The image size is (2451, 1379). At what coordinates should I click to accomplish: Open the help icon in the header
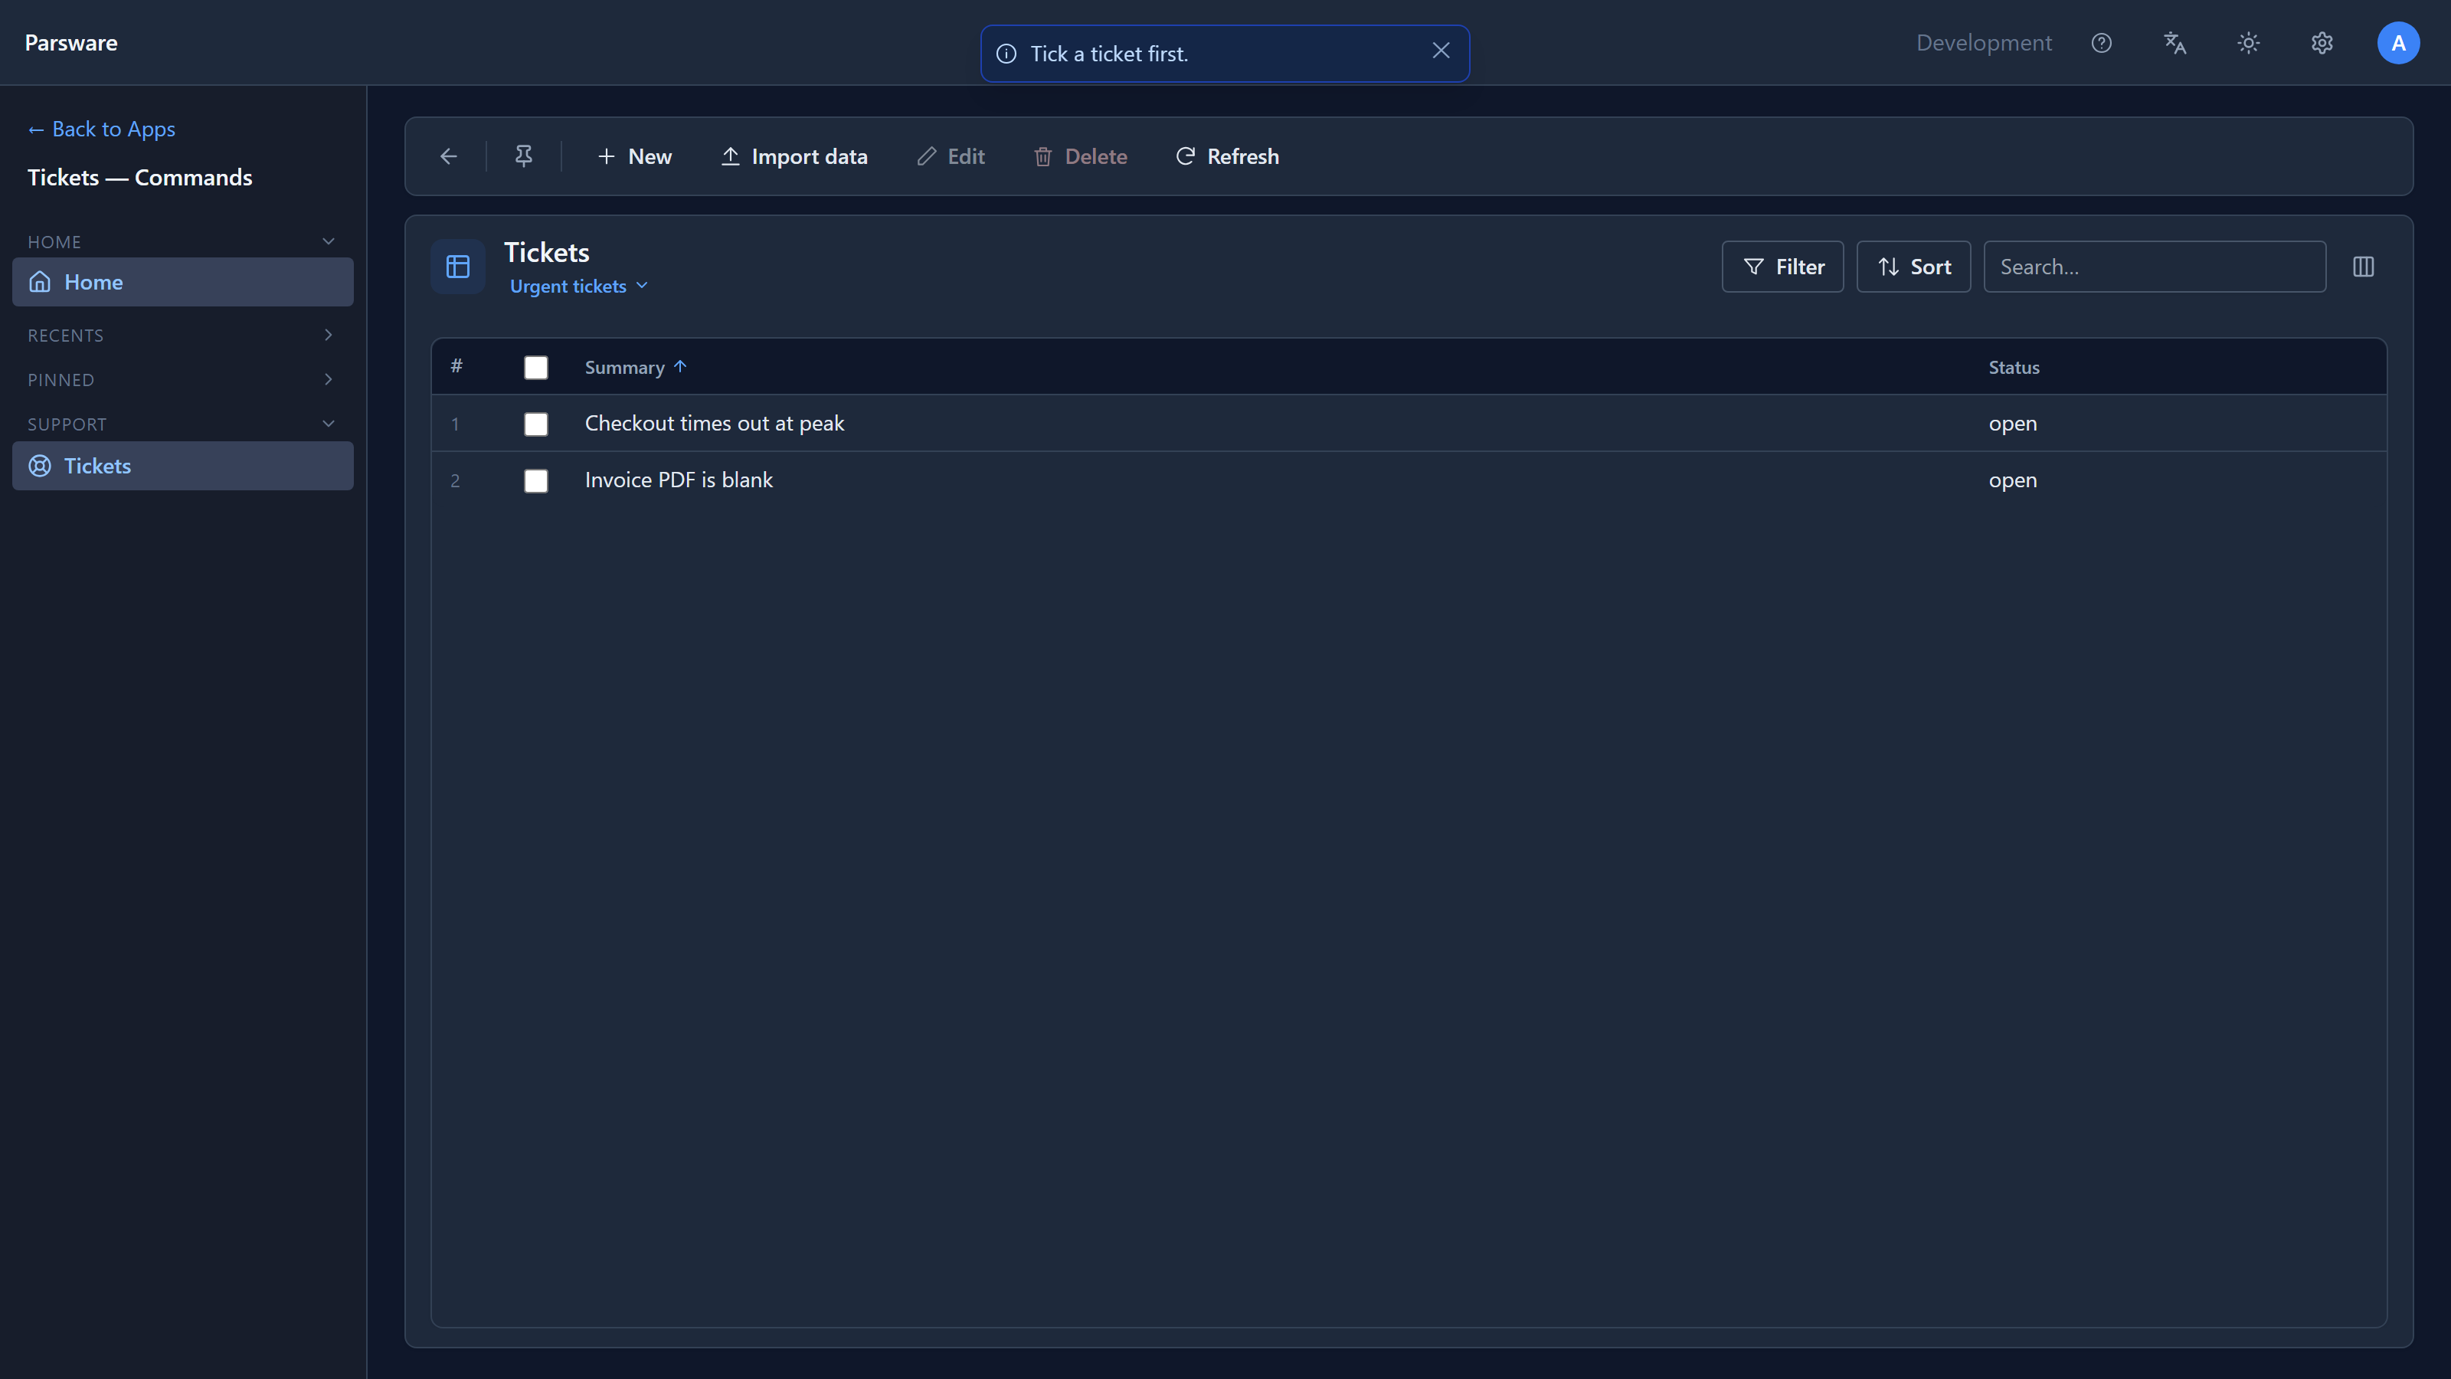[2101, 43]
